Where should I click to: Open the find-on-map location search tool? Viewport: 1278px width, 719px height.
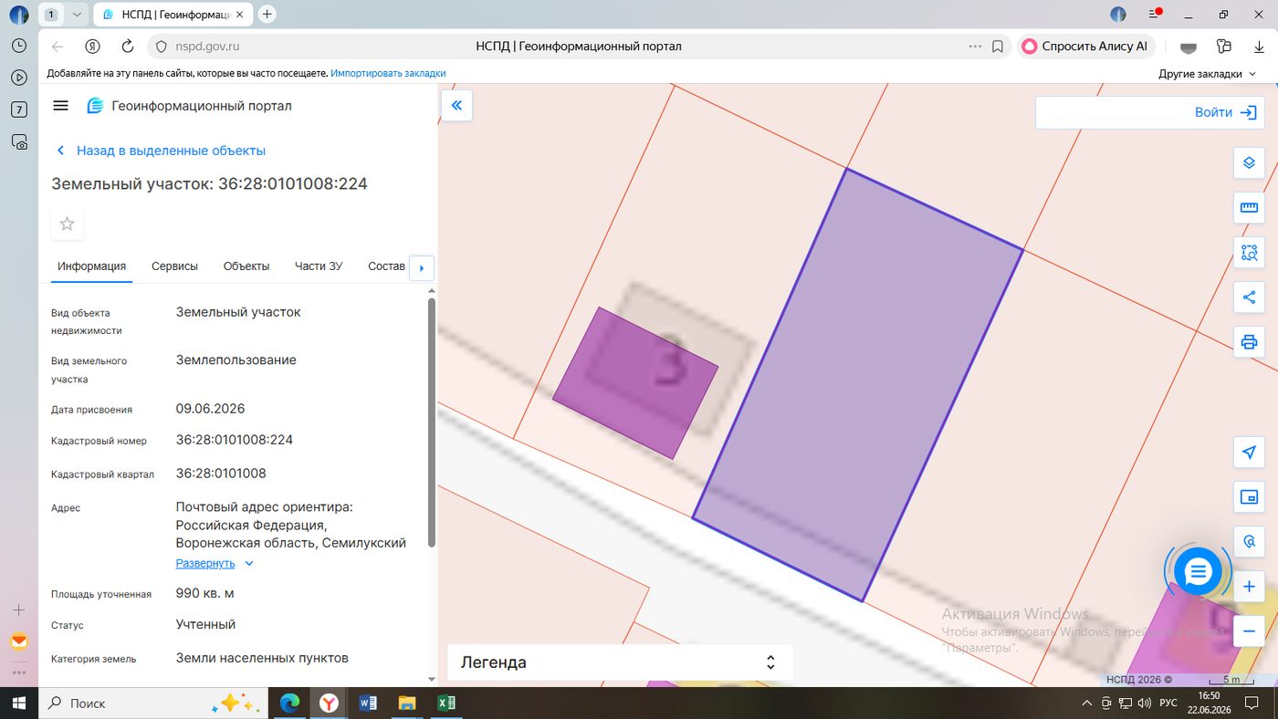point(1249,542)
